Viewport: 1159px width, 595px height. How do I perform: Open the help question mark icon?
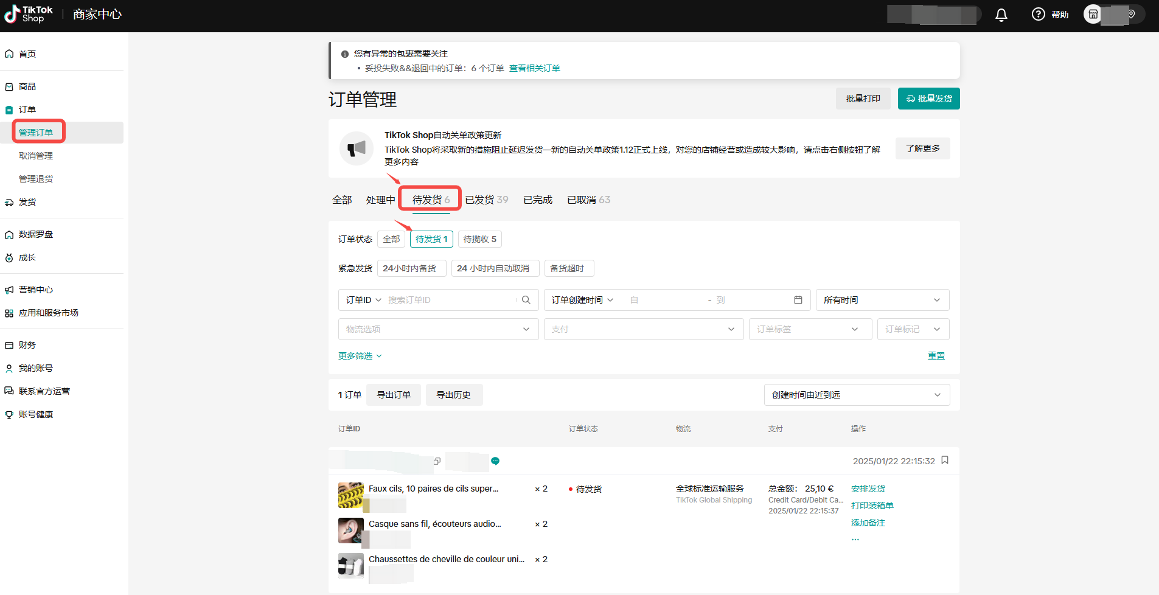pyautogui.click(x=1038, y=14)
